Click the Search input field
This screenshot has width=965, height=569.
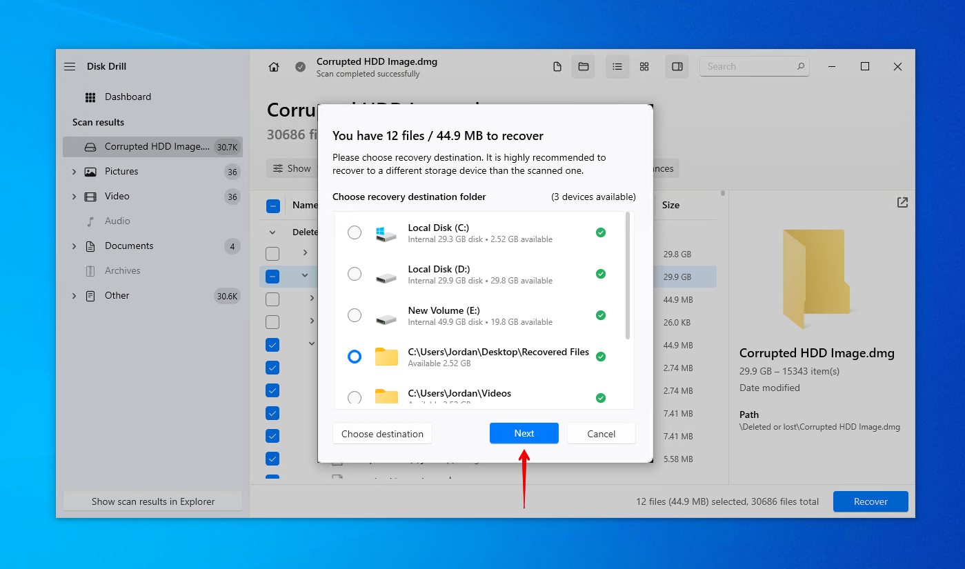[x=748, y=67]
